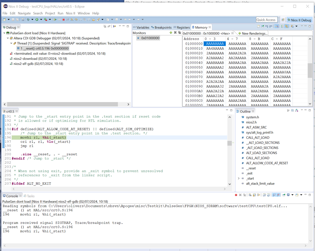Viewport: 315px width, 251px height.
Task: Open the New Renderings tab
Action: tap(253, 33)
